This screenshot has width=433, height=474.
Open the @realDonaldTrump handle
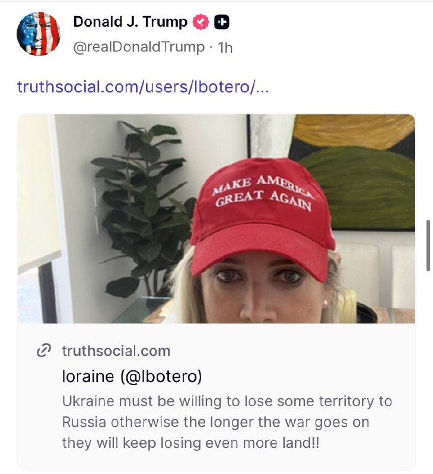point(139,47)
